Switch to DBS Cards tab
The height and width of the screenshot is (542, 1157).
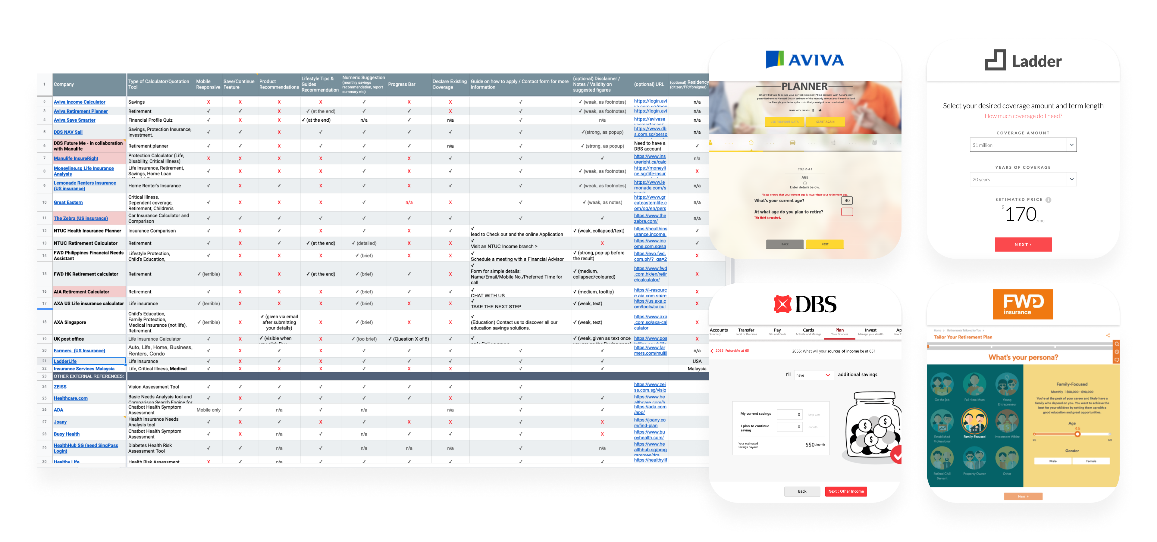(808, 332)
